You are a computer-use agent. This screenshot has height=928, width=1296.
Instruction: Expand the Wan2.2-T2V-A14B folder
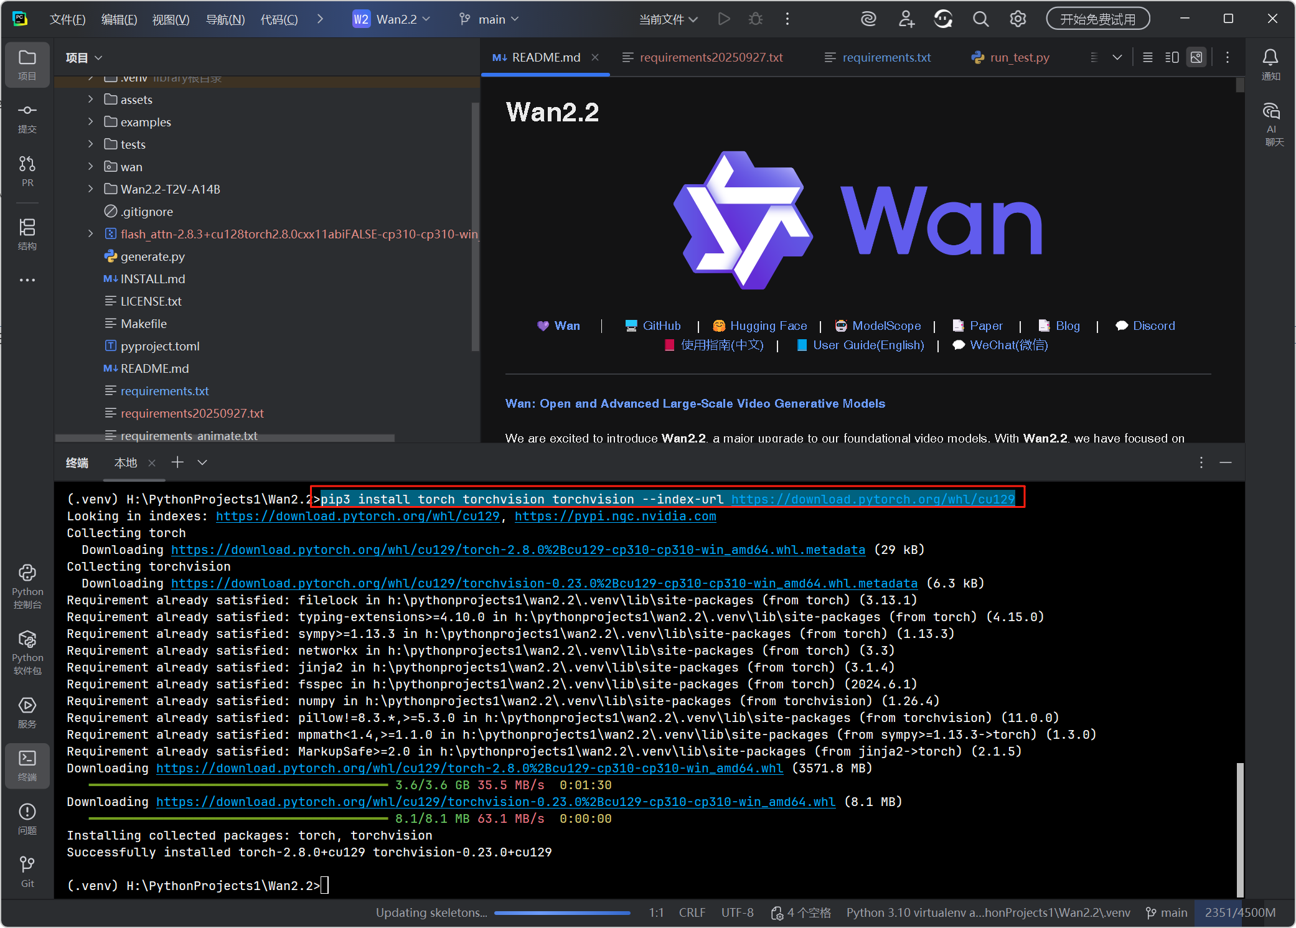pos(91,189)
